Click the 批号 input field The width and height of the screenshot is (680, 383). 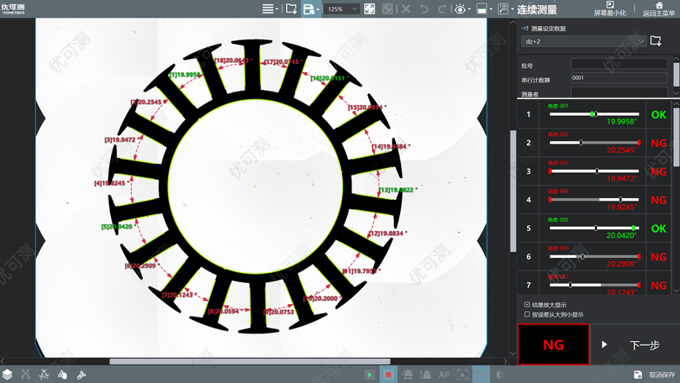[619, 64]
